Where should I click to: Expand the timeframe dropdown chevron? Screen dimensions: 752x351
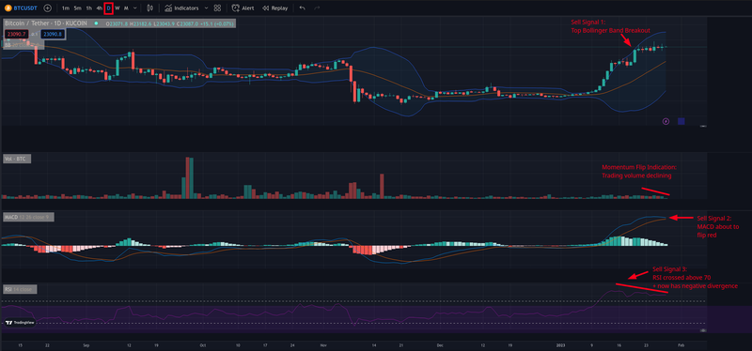point(135,8)
